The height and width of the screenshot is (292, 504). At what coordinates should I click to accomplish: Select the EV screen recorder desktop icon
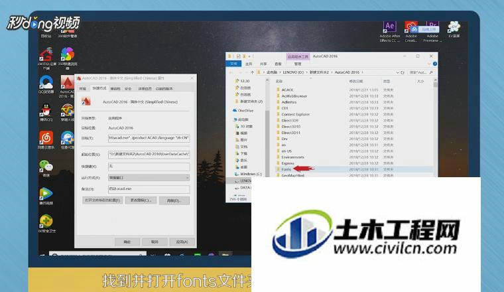pos(454,30)
